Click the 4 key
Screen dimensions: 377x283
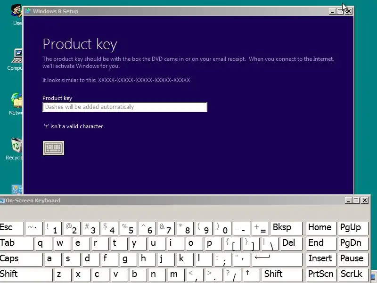(x=110, y=228)
